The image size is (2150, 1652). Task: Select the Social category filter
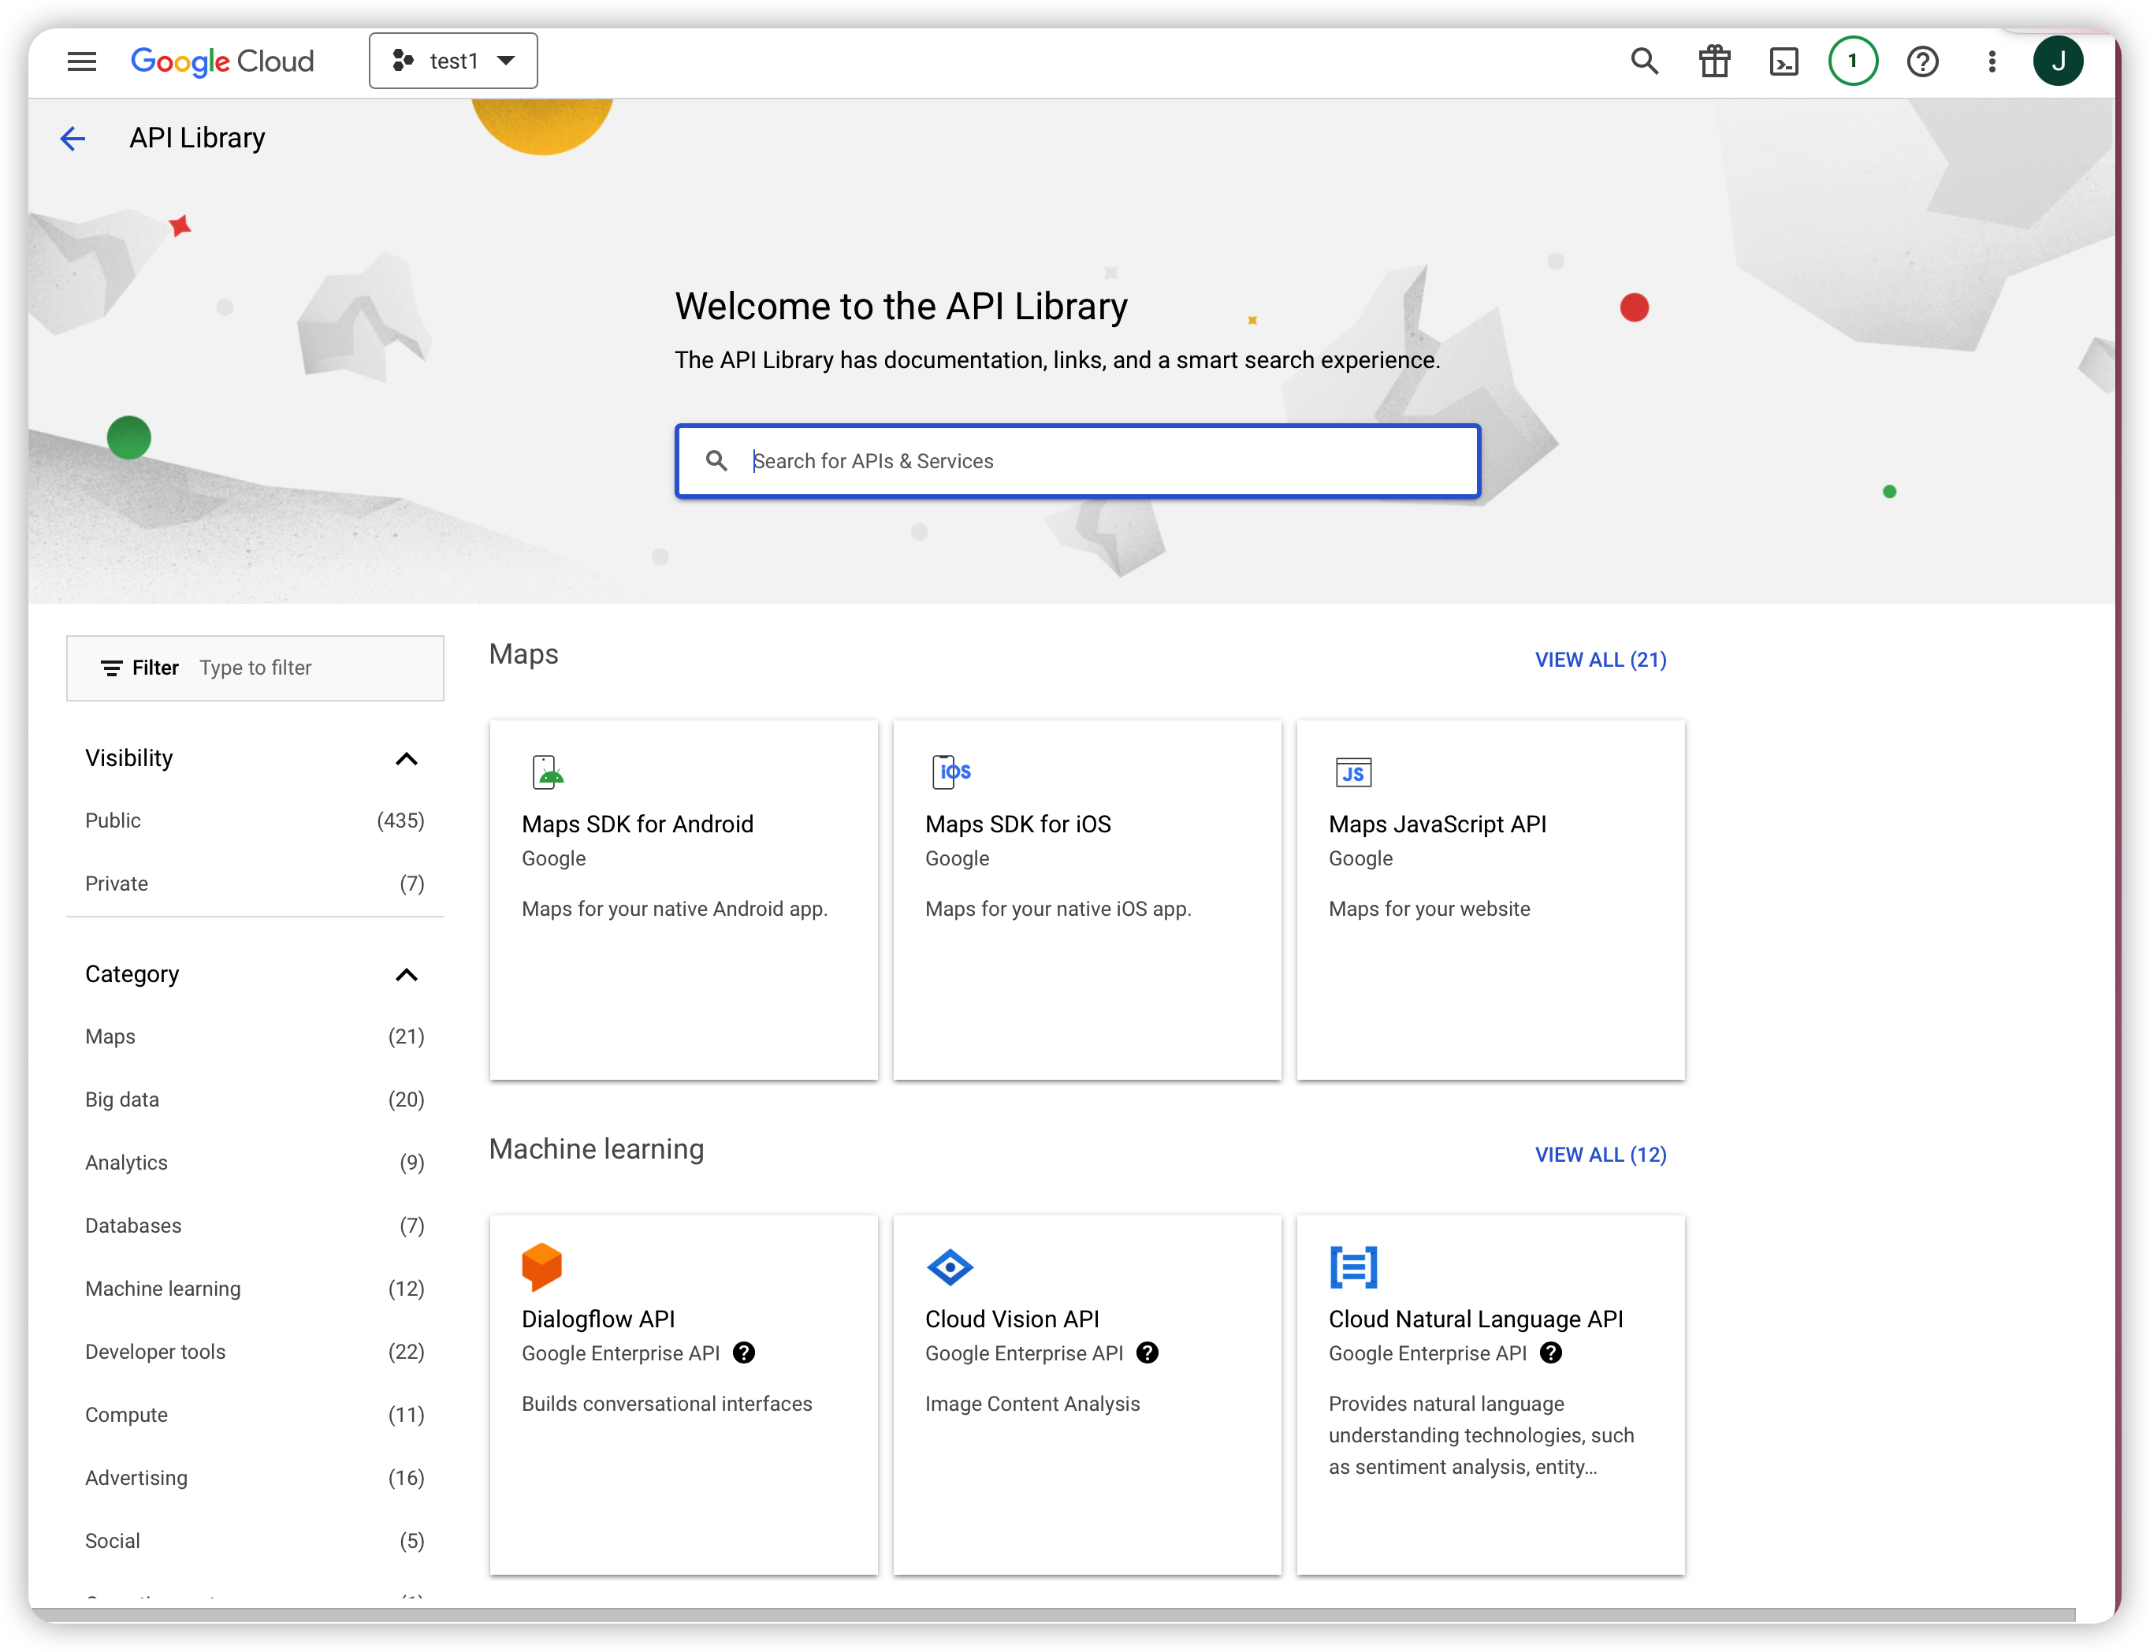255,1541
